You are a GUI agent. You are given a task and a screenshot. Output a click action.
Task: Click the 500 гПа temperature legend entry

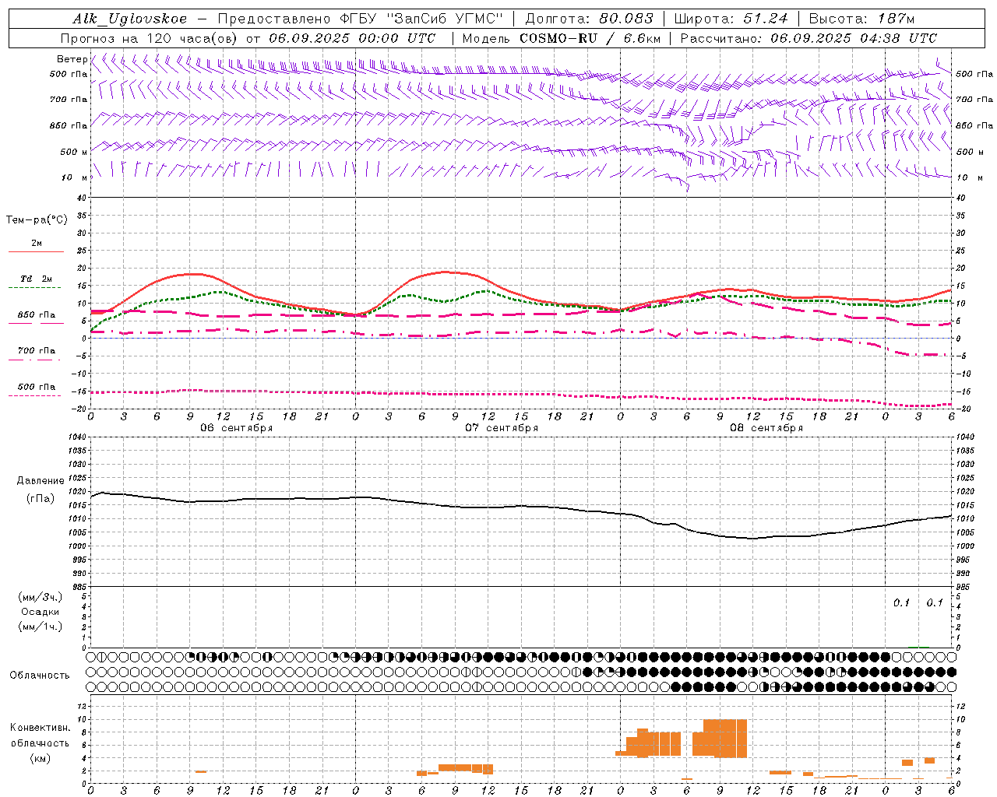click(x=37, y=387)
